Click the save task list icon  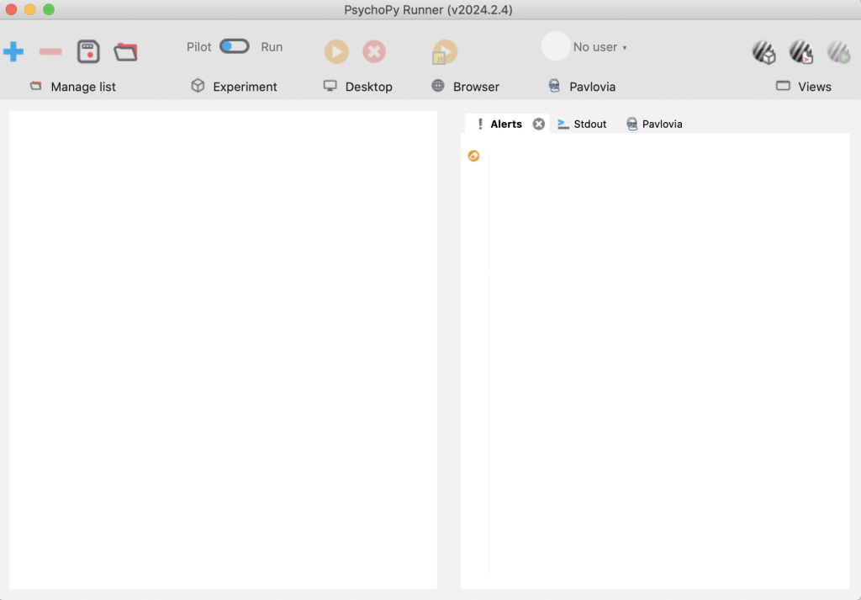(x=88, y=51)
